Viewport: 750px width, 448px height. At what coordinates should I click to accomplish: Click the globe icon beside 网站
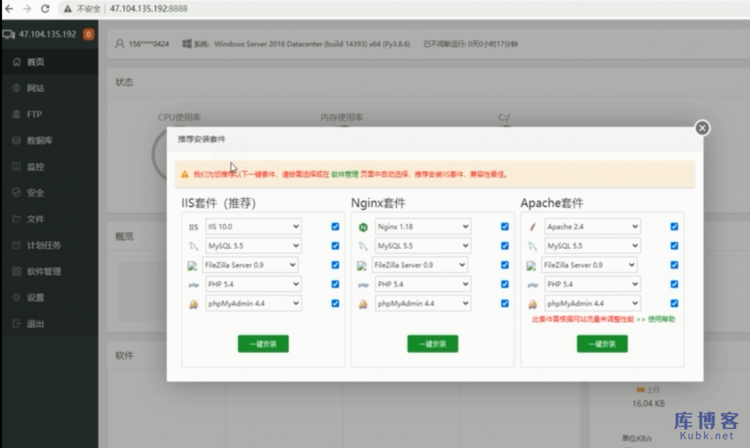coord(17,88)
